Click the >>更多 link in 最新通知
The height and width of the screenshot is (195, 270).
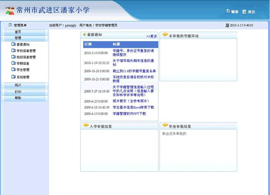[x=151, y=36]
